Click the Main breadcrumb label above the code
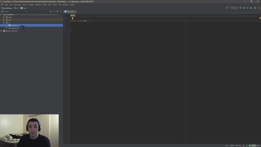The image size is (261, 147). 73,16
